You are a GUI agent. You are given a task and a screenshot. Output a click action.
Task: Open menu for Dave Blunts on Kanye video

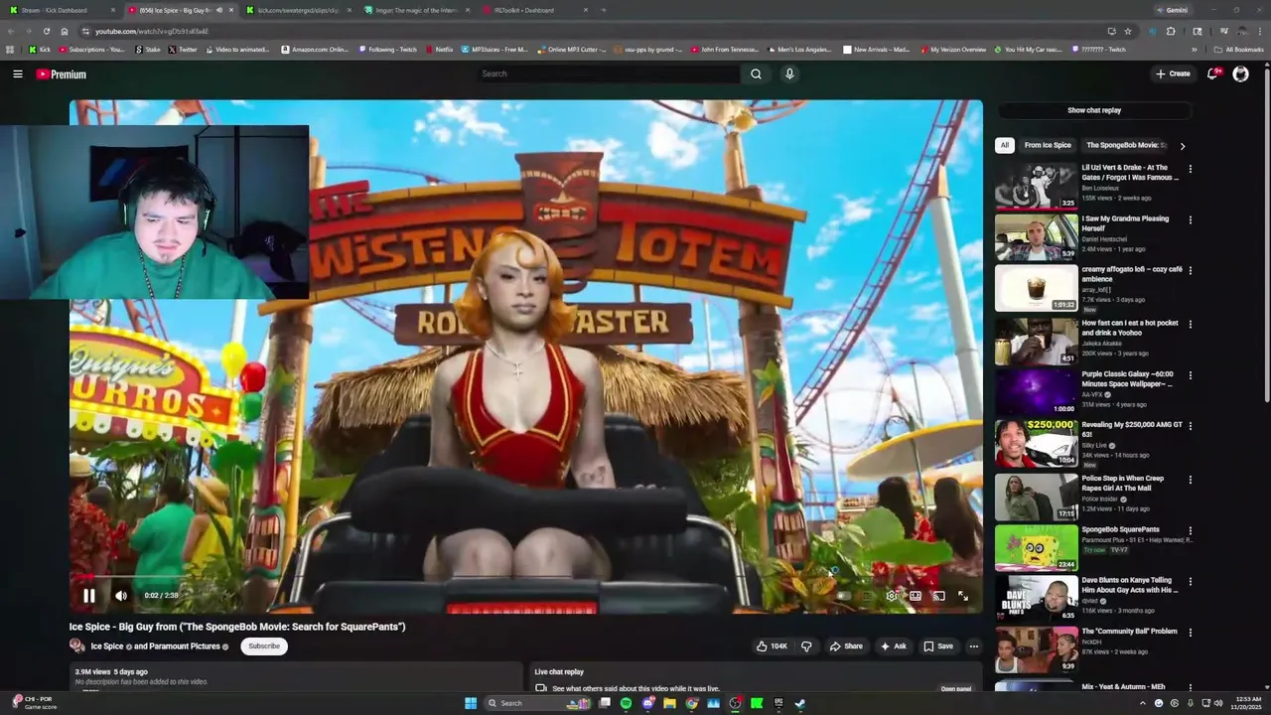click(x=1190, y=581)
